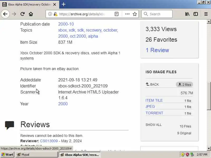This screenshot has width=211, height=158.
Task: Toggle reader view in address bar
Action: (117, 14)
